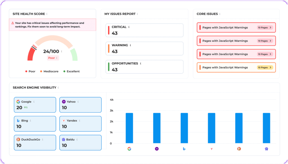
Task: Open the Opportunities issues card
Action: 144,67
